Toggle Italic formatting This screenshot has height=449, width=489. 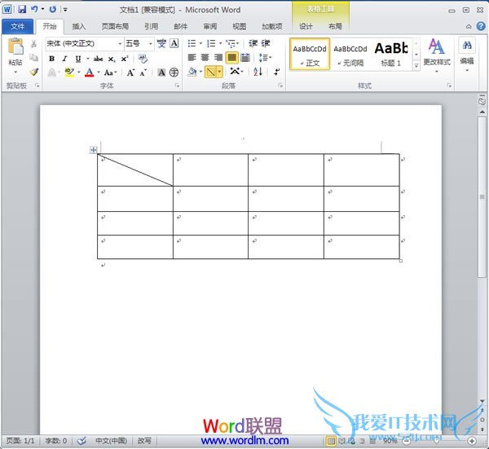(x=64, y=59)
